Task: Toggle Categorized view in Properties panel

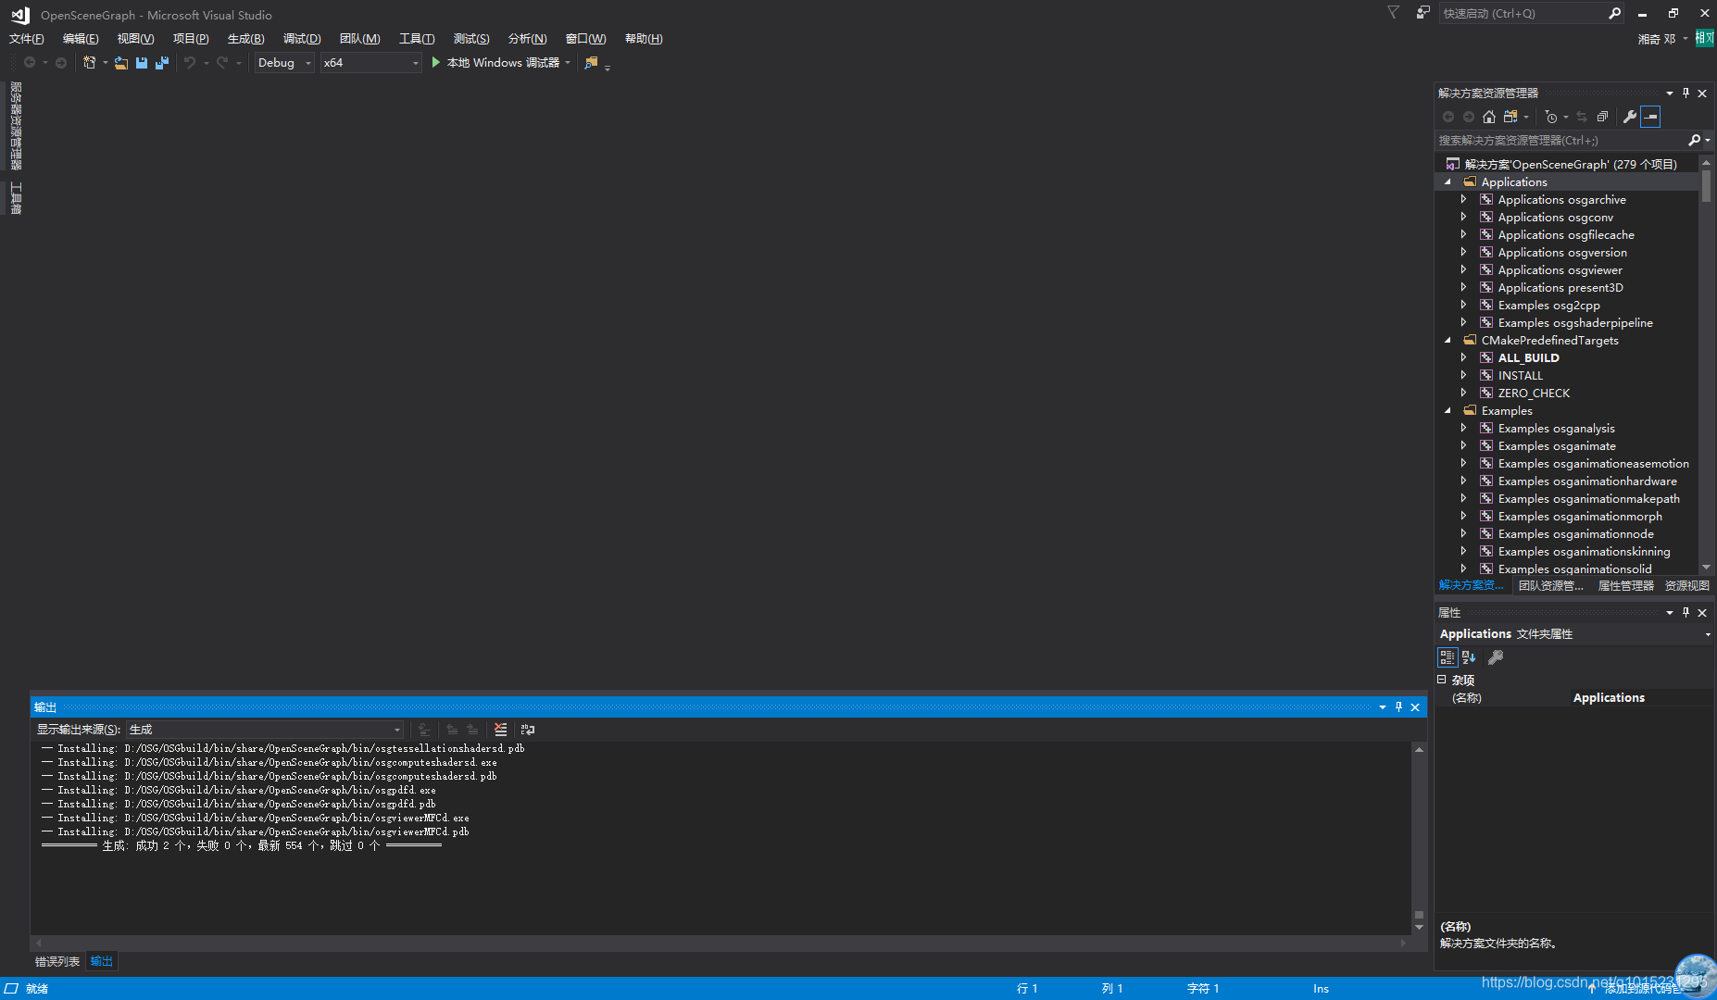Action: (x=1448, y=657)
